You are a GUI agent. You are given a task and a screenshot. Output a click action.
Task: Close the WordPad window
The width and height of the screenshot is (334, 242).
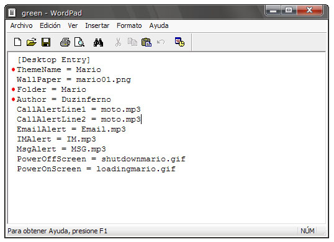309,10
